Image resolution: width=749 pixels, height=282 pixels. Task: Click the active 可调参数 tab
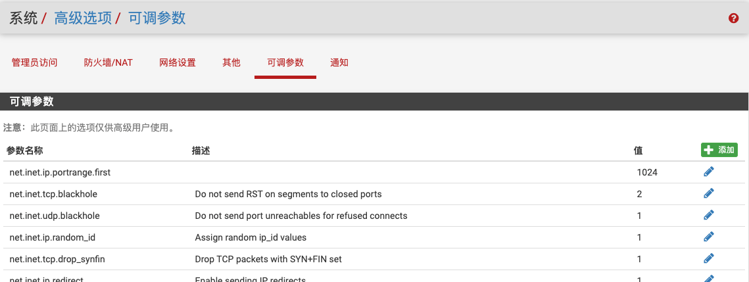click(x=285, y=63)
